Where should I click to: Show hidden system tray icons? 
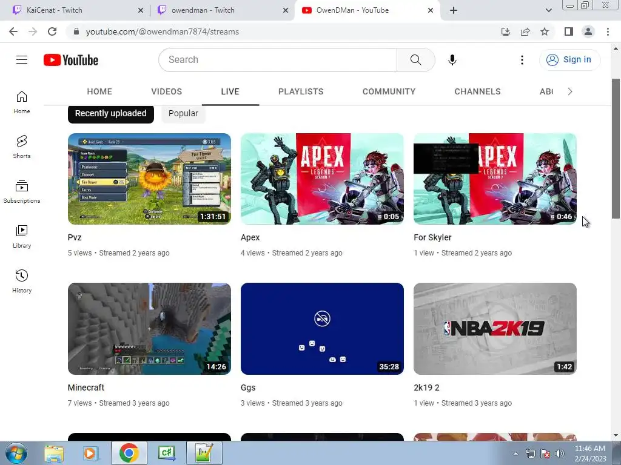click(x=515, y=453)
